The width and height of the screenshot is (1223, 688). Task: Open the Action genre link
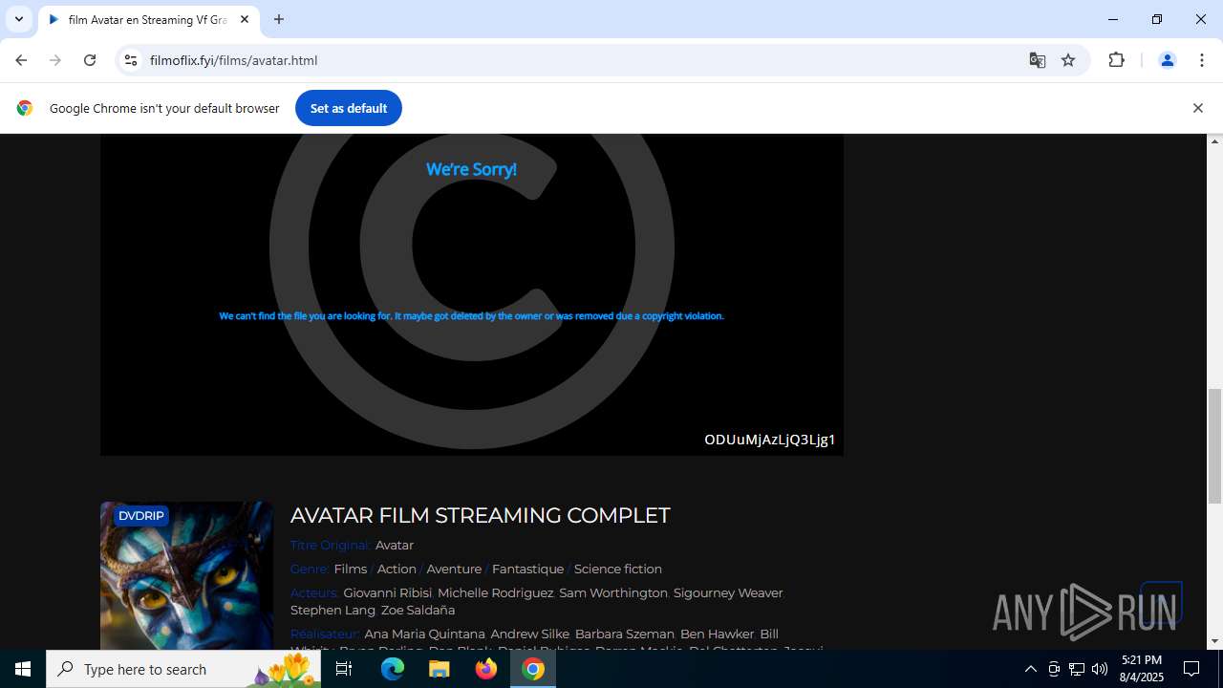[x=397, y=570]
